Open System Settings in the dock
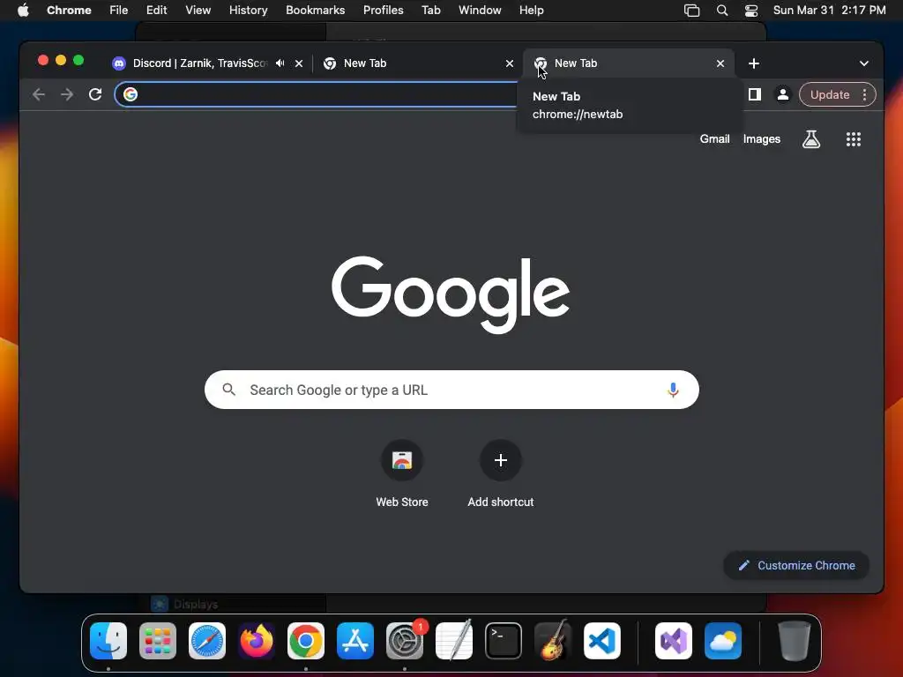 coord(404,641)
